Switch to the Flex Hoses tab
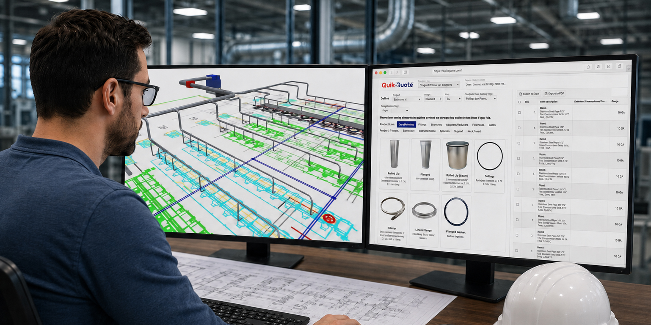Screen dimensions: 651x325 [x=479, y=125]
